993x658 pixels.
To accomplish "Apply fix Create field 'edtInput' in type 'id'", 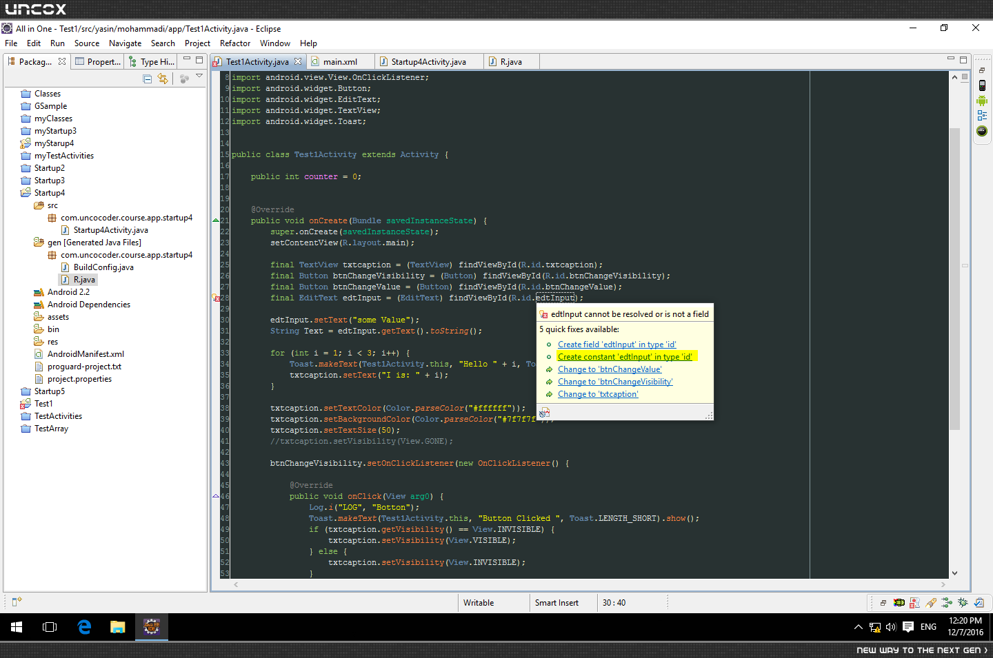I will coord(616,345).
